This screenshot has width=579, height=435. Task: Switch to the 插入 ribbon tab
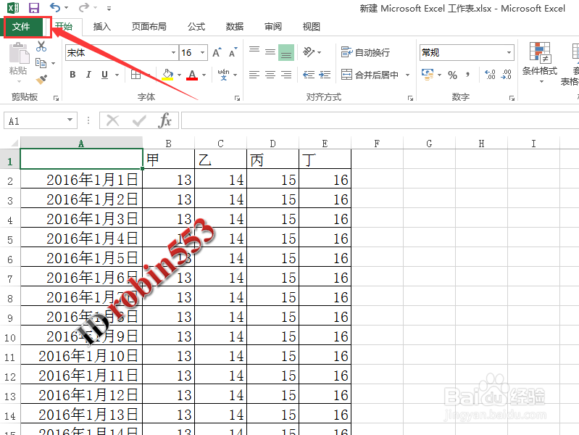[x=102, y=27]
